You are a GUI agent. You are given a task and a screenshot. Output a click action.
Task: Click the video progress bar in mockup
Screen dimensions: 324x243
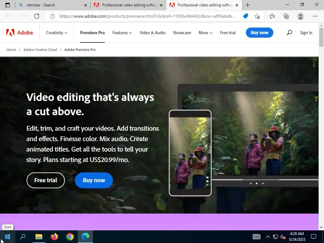tap(265, 180)
